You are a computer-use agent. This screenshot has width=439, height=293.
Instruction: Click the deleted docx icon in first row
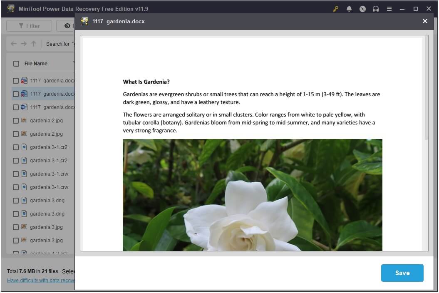click(24, 80)
